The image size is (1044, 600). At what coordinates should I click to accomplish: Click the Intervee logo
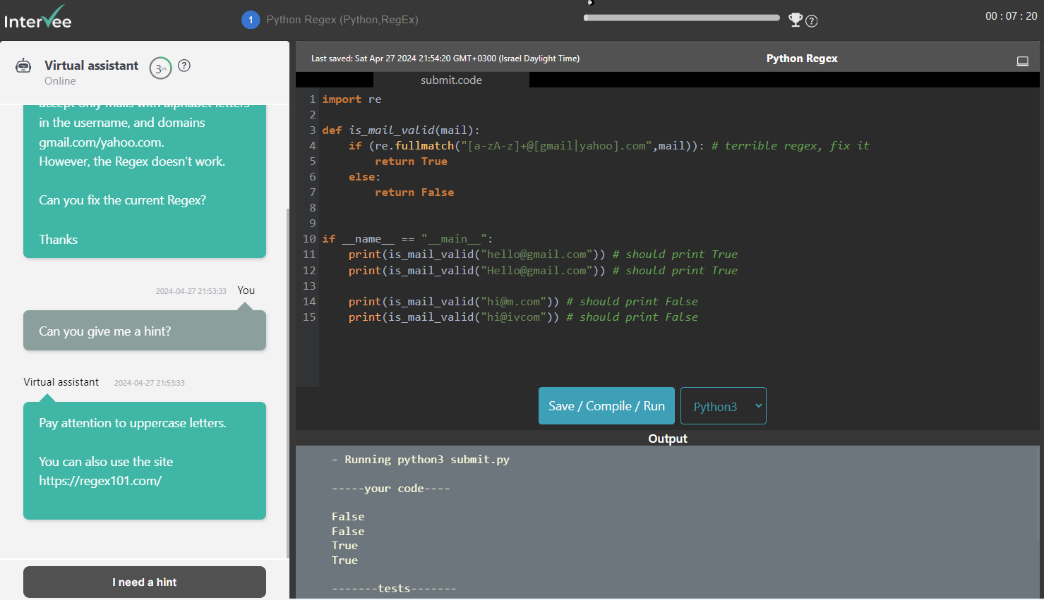(x=37, y=19)
